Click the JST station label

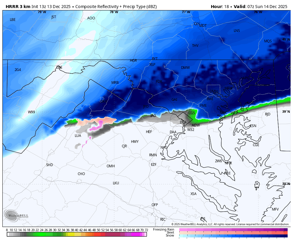point(54,17)
